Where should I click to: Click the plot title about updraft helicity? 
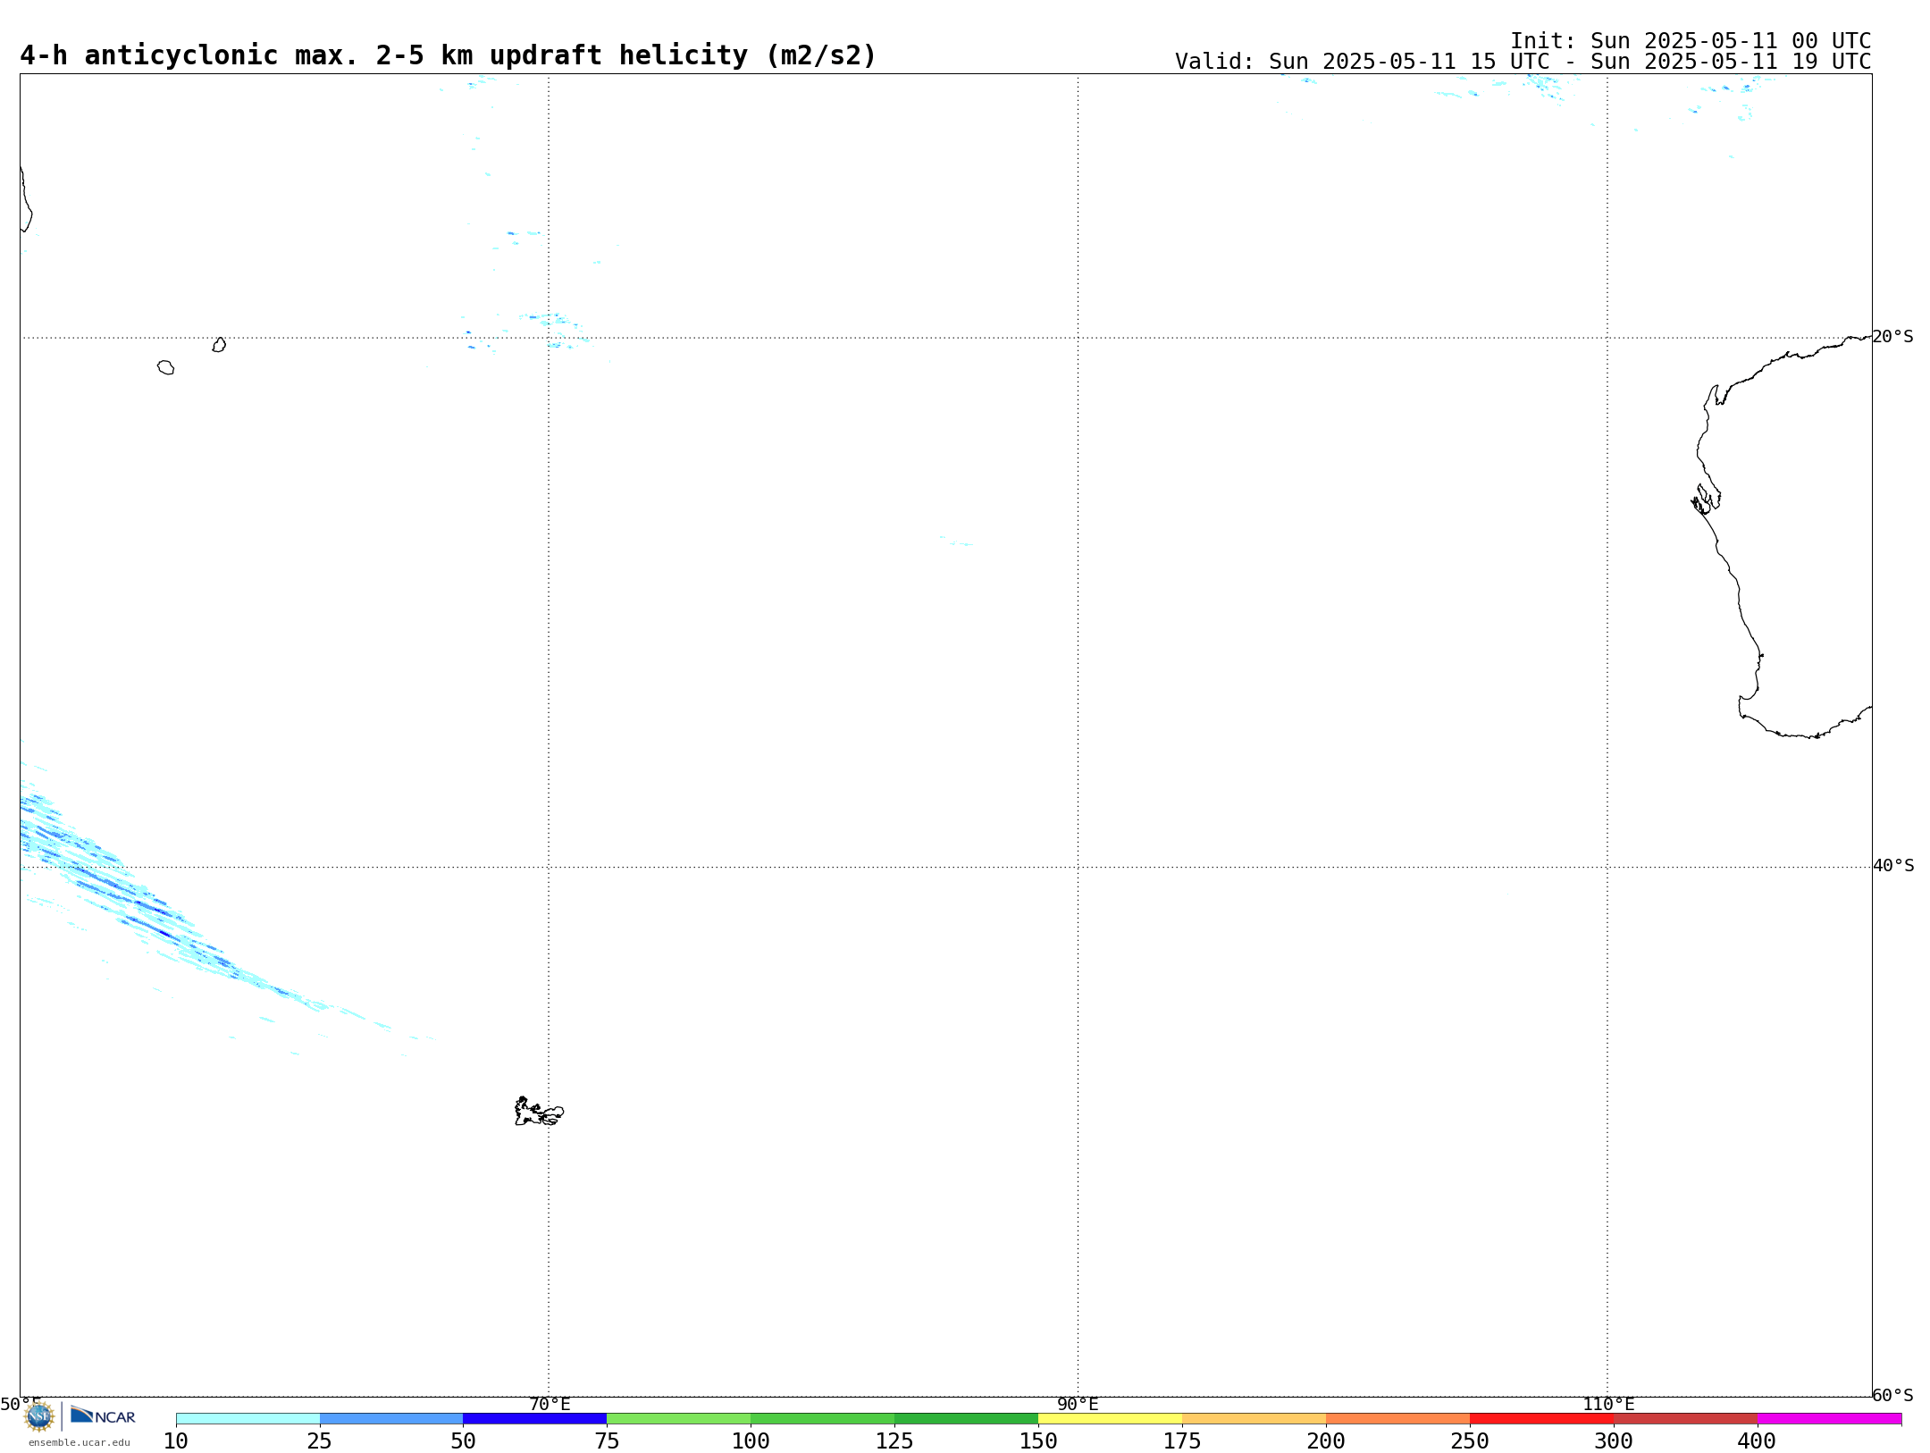[449, 55]
